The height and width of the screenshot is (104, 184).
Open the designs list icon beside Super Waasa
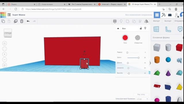tap(9, 15)
